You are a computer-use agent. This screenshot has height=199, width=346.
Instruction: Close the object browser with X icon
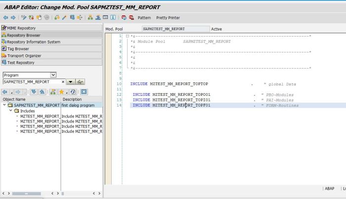[84, 92]
